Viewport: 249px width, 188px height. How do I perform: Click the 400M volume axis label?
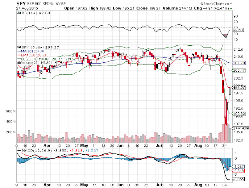click(11, 122)
